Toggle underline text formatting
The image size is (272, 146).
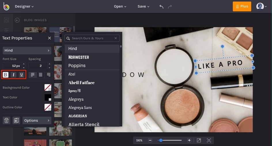(x=22, y=75)
